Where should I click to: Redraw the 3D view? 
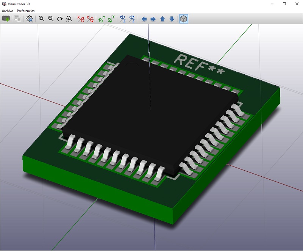click(60, 19)
